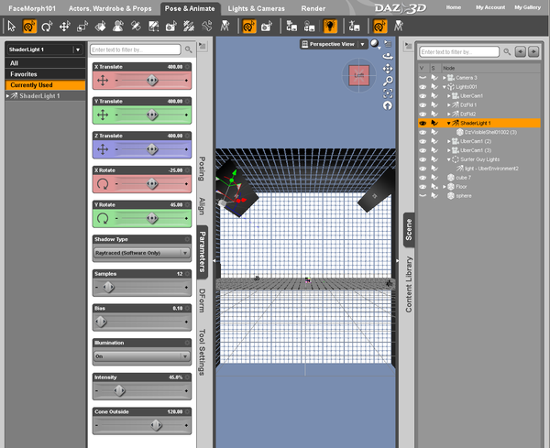Toggle visibility eye for cube 7

tap(423, 178)
